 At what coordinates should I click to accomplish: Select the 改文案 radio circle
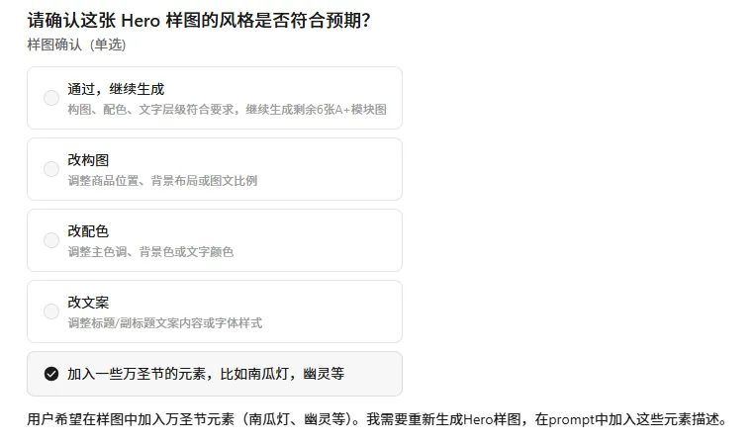51,311
